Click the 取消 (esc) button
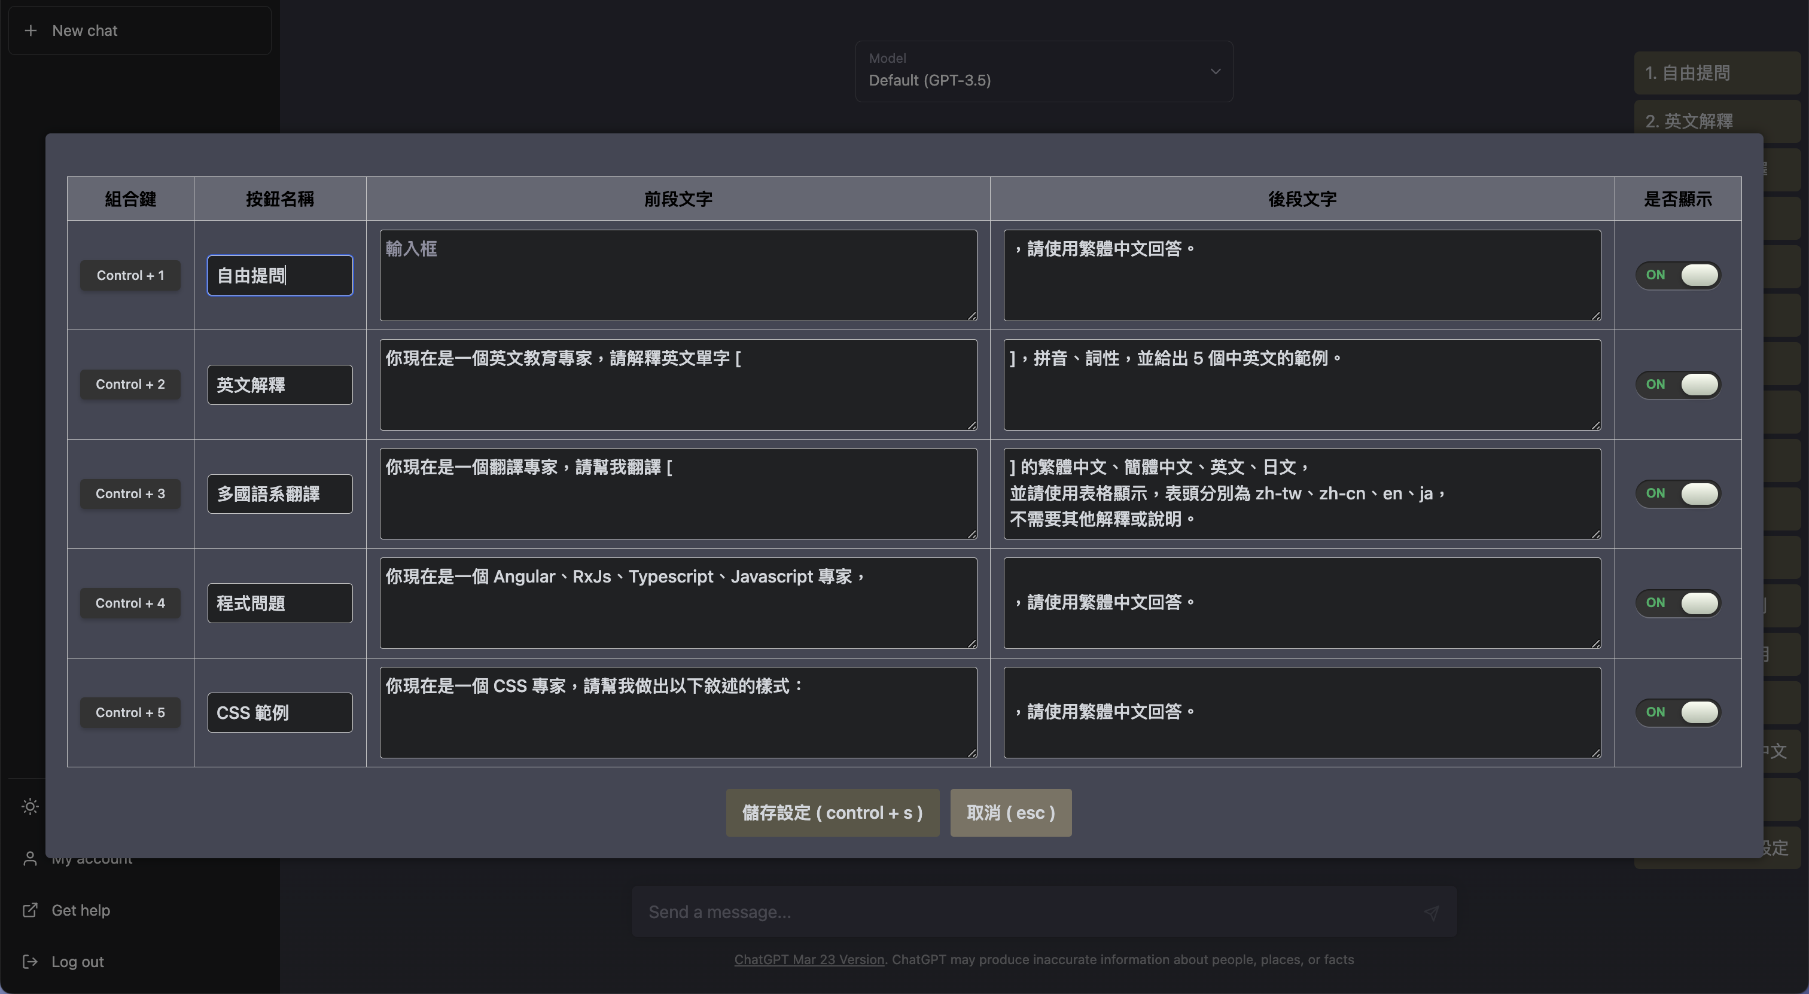Screen dimensions: 1809x994 click(x=1010, y=813)
